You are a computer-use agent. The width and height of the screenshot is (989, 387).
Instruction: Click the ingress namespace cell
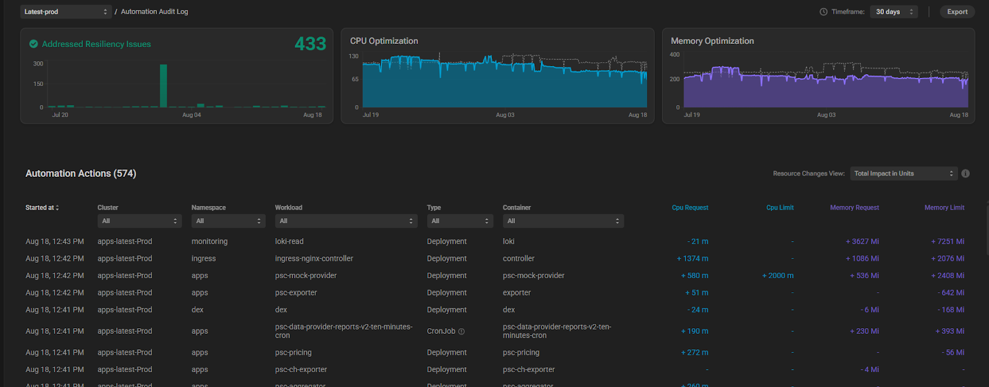pyautogui.click(x=204, y=259)
